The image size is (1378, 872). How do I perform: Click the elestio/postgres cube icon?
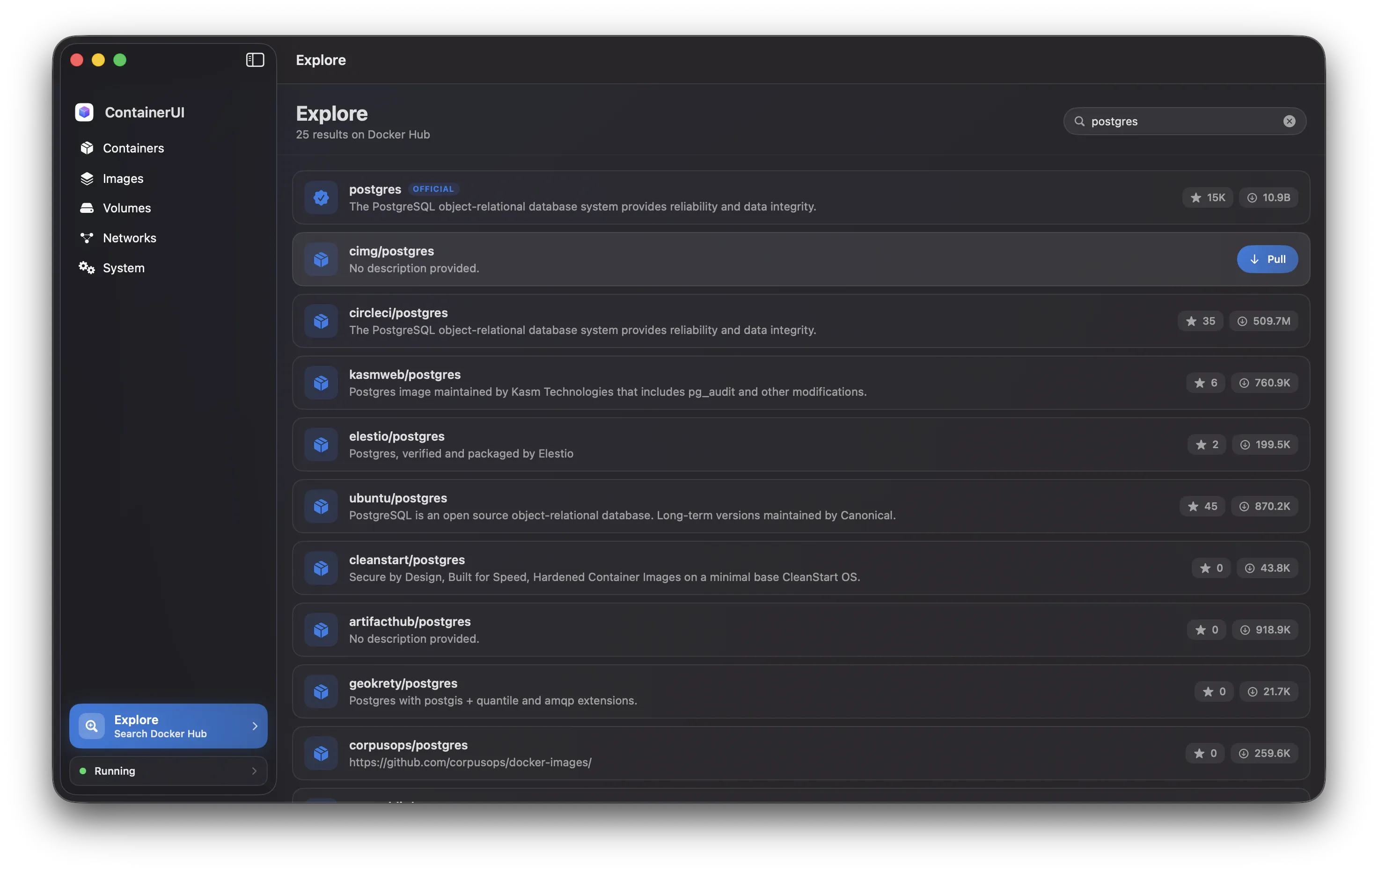coord(321,444)
